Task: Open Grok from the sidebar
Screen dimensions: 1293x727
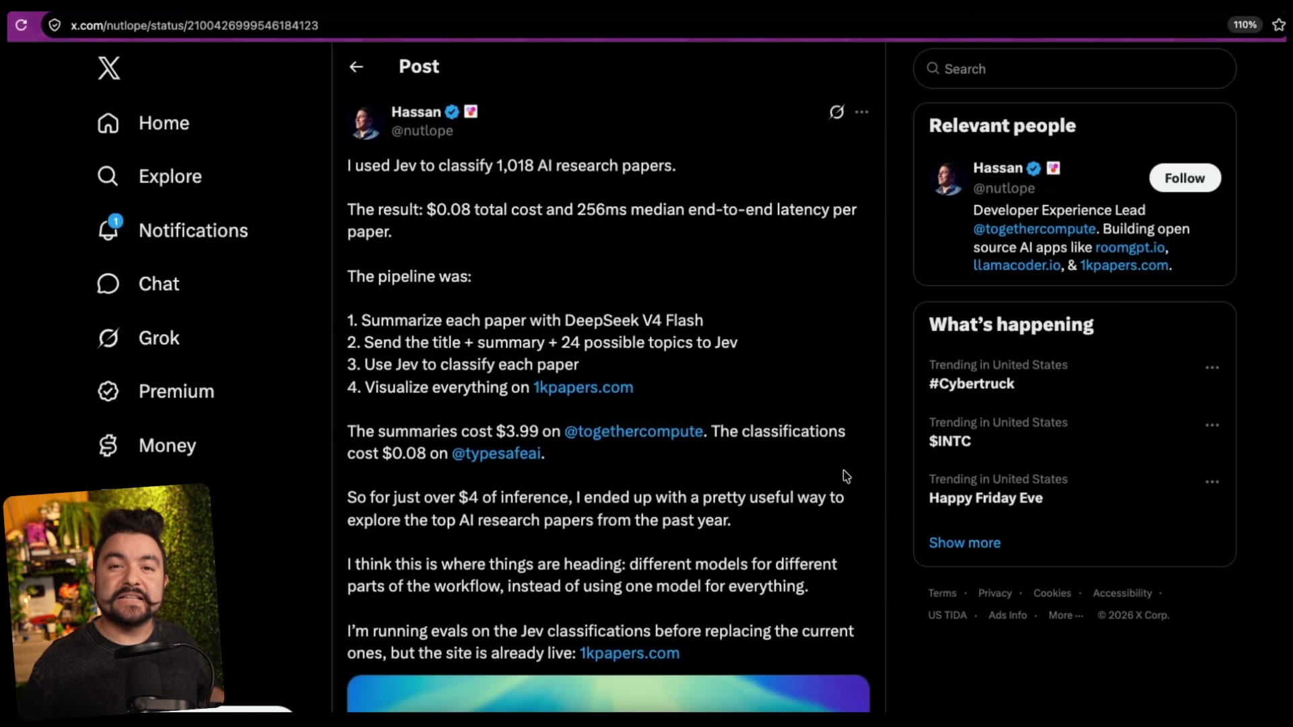Action: tap(138, 338)
